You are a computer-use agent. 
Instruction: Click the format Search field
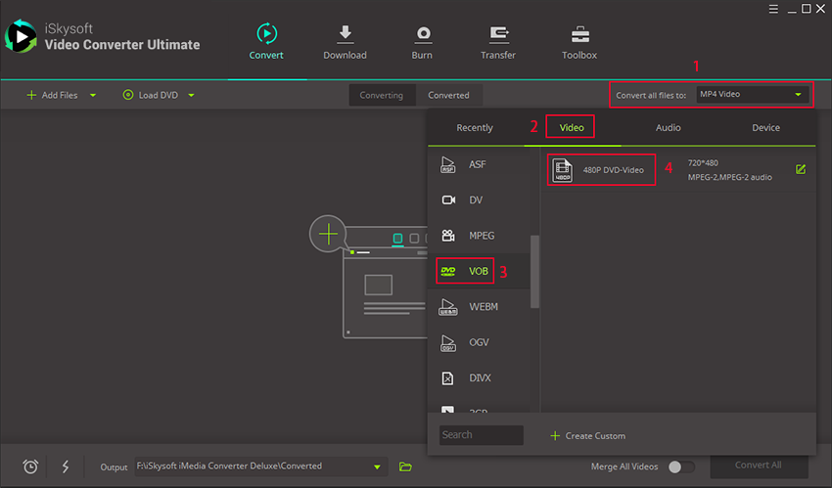(482, 435)
